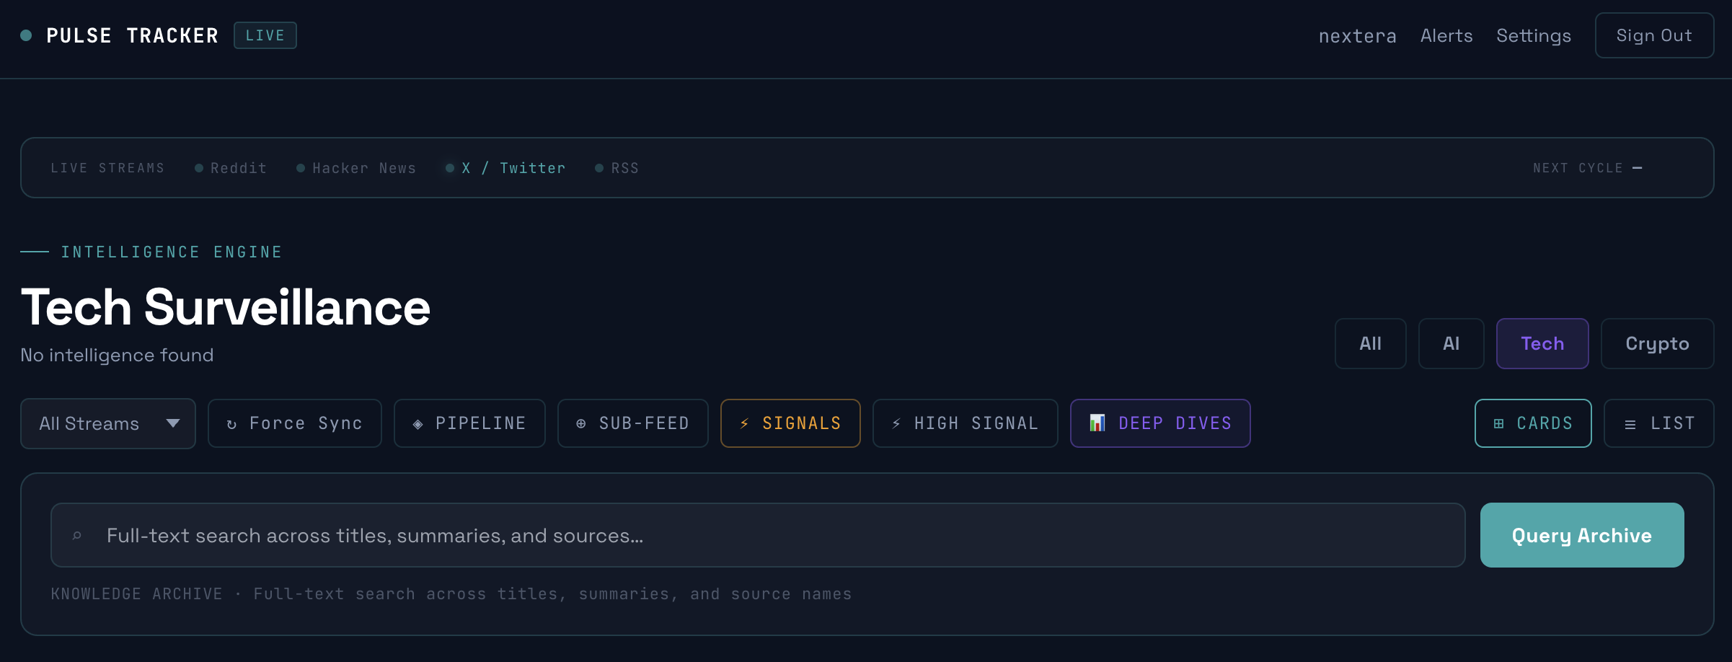Toggle the SUB-FEED button
The height and width of the screenshot is (662, 1732).
tap(632, 423)
